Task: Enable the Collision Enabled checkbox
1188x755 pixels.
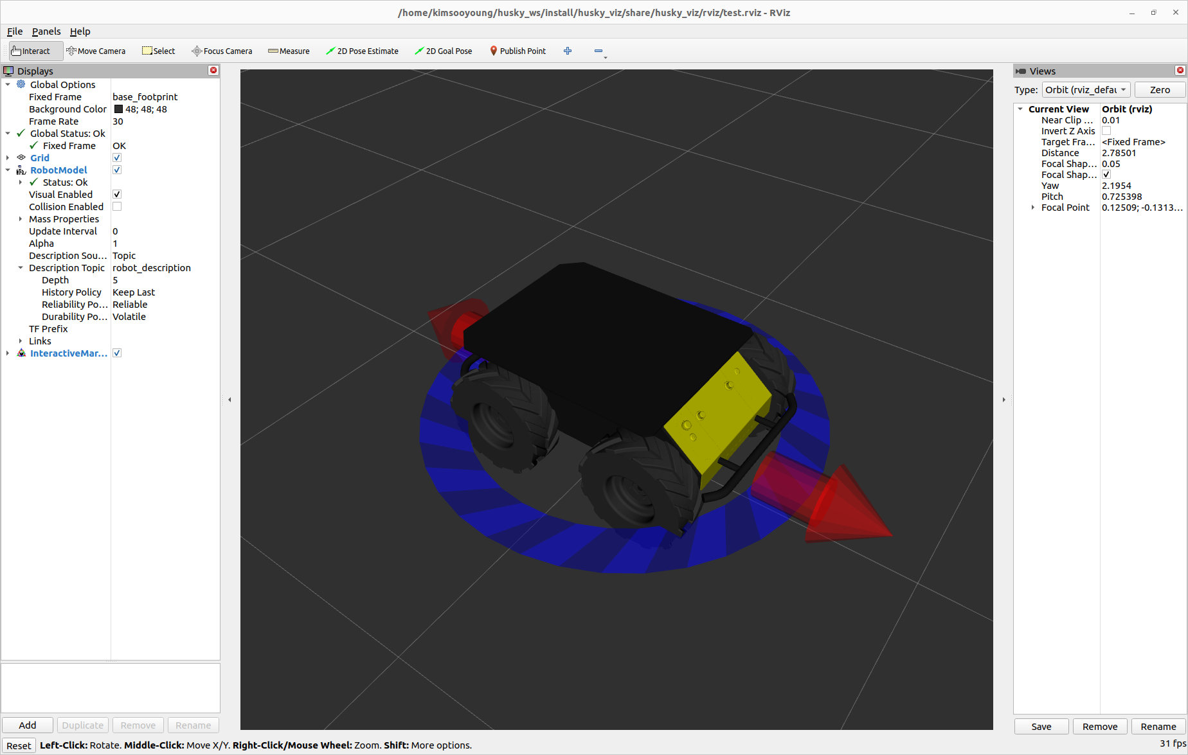Action: click(117, 207)
